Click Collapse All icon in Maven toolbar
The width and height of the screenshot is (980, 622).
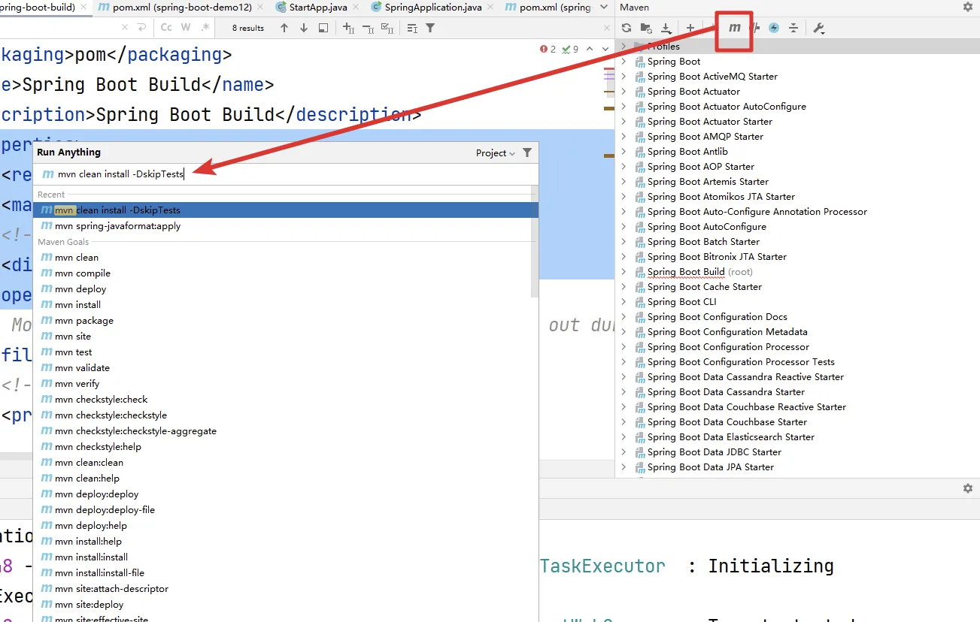793,28
